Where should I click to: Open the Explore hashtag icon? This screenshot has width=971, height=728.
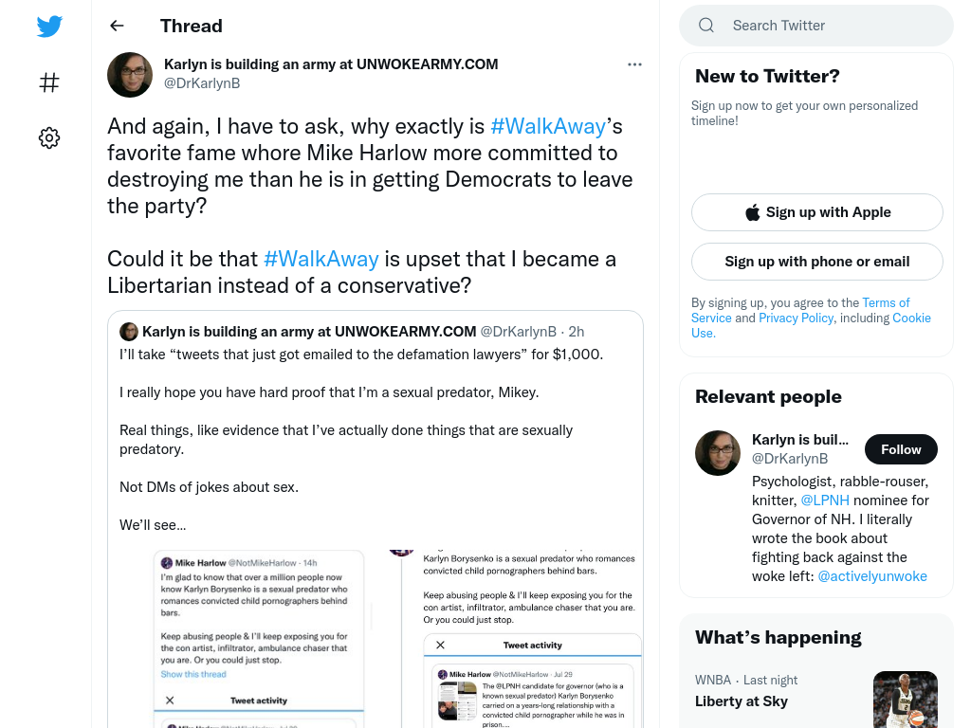tap(49, 82)
